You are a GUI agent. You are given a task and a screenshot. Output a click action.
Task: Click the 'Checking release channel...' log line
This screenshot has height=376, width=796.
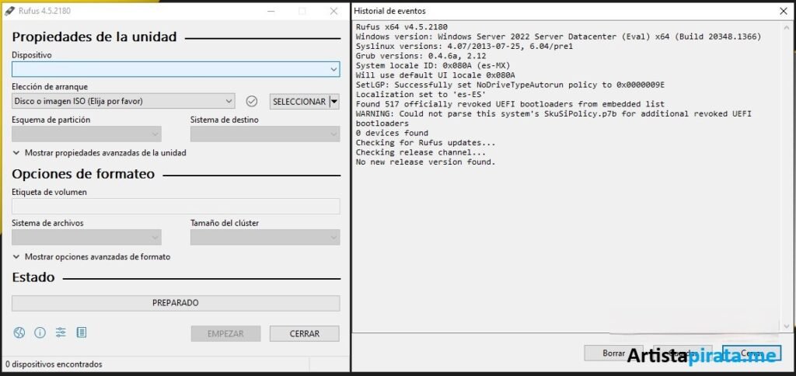[x=421, y=152]
